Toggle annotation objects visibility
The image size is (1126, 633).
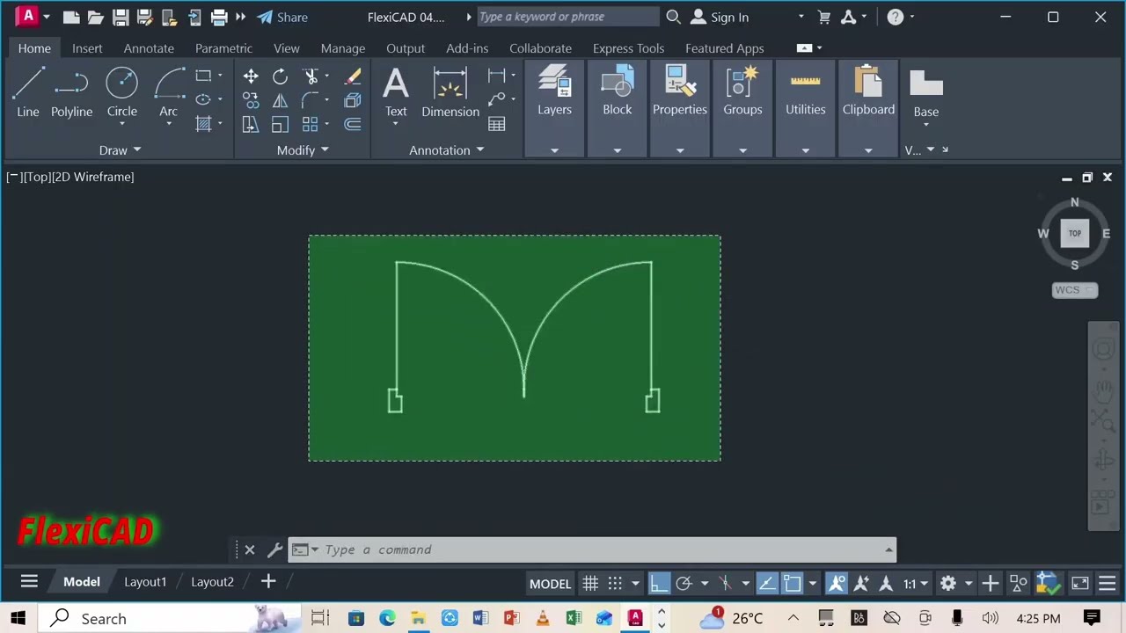pyautogui.click(x=837, y=583)
